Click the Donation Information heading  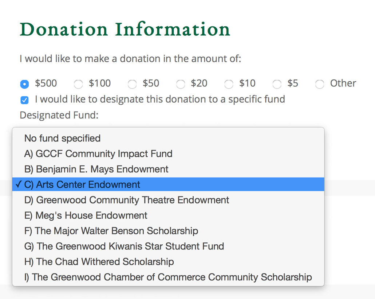click(125, 29)
